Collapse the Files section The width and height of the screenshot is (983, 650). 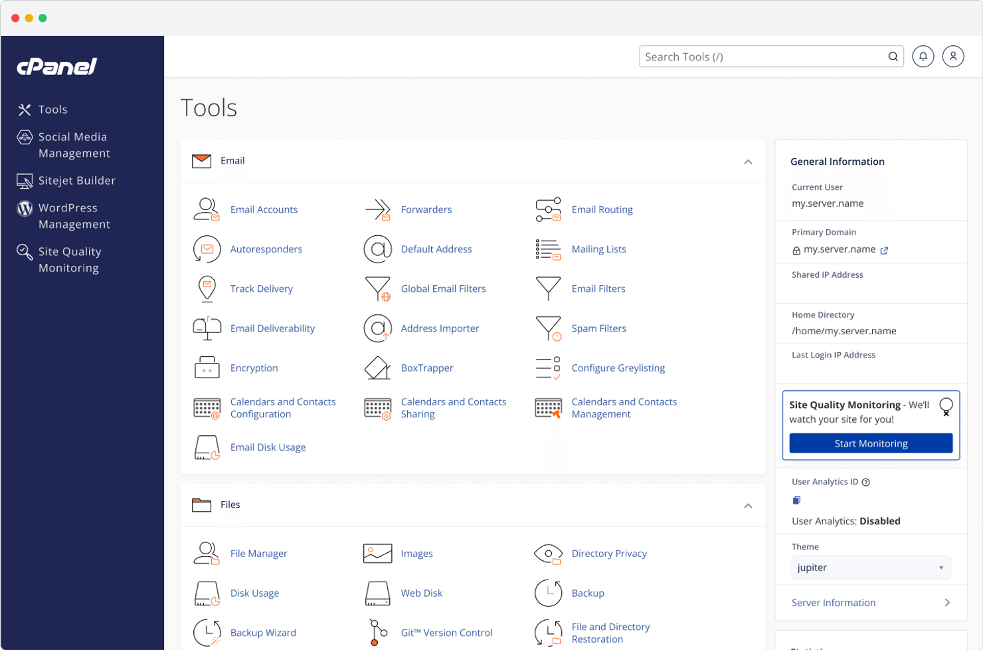coord(749,505)
